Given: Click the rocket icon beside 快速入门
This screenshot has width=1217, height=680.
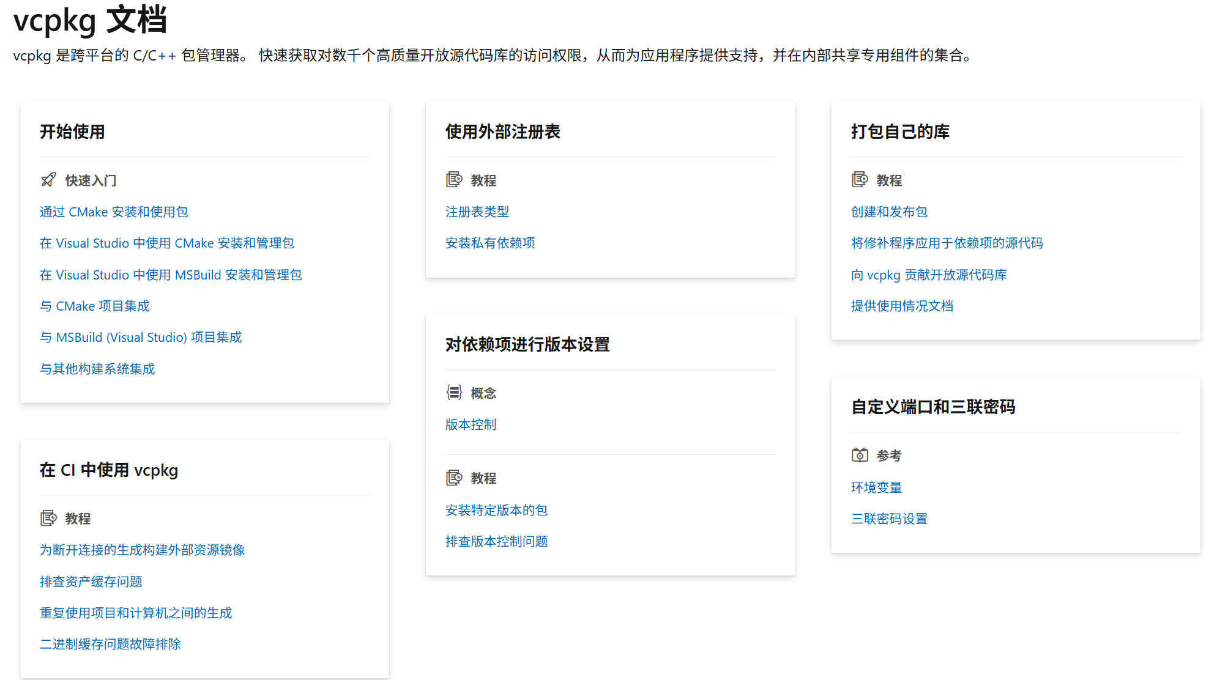Looking at the screenshot, I should point(48,180).
